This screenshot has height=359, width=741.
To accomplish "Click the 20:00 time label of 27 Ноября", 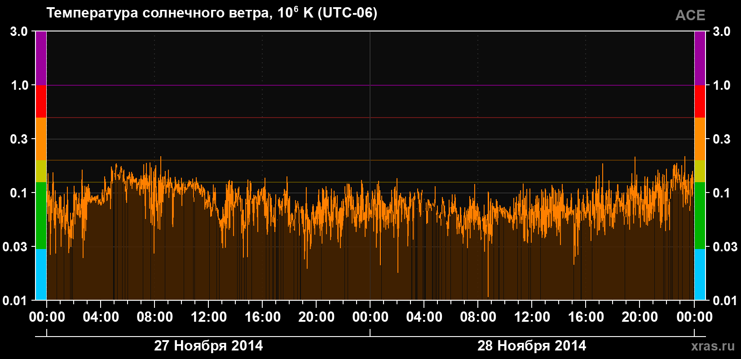I will 317,317.
